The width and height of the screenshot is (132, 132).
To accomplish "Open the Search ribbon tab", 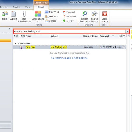I will click(x=41, y=7).
